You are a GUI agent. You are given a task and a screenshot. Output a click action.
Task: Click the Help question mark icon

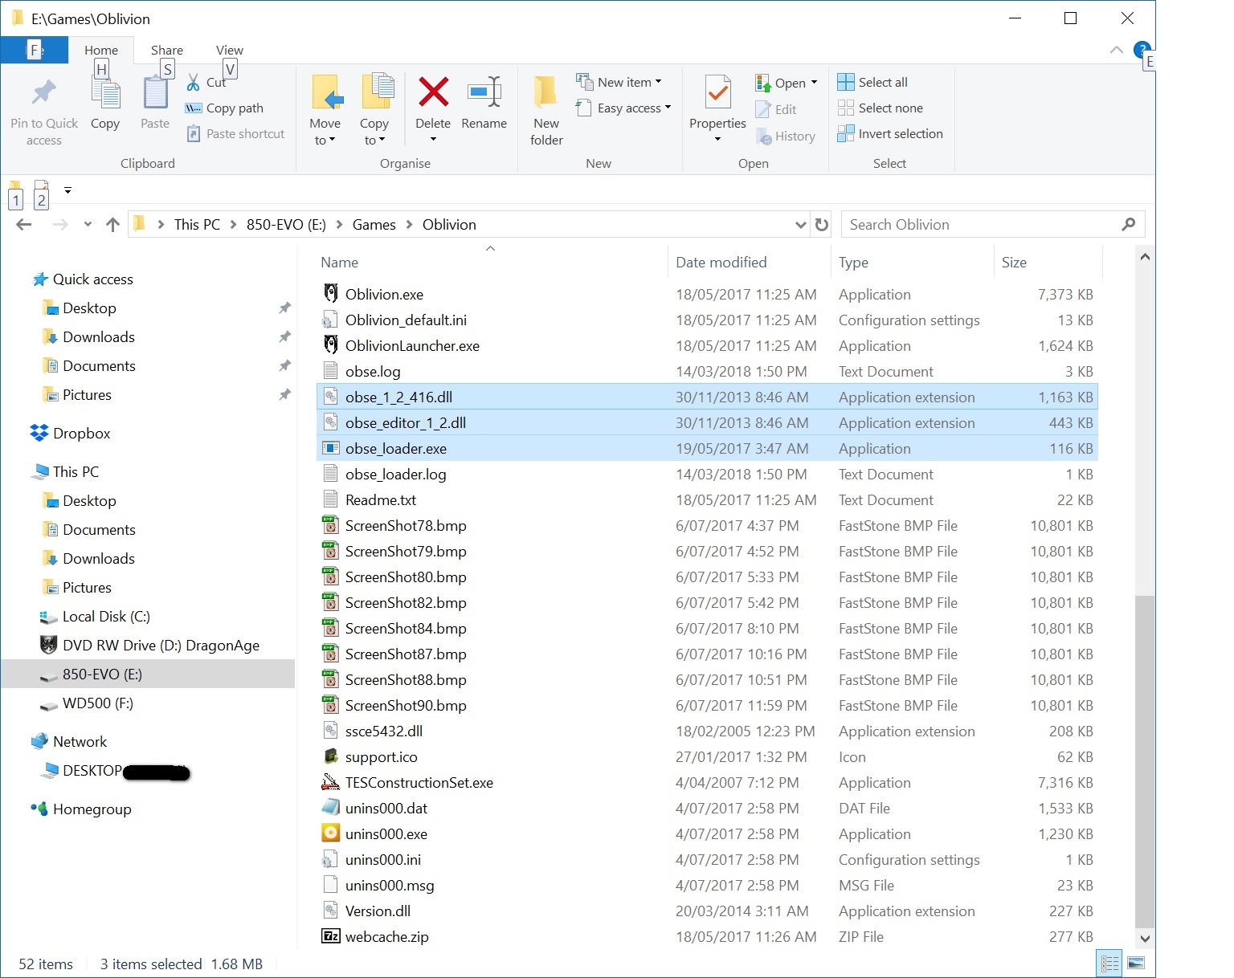[x=1142, y=49]
